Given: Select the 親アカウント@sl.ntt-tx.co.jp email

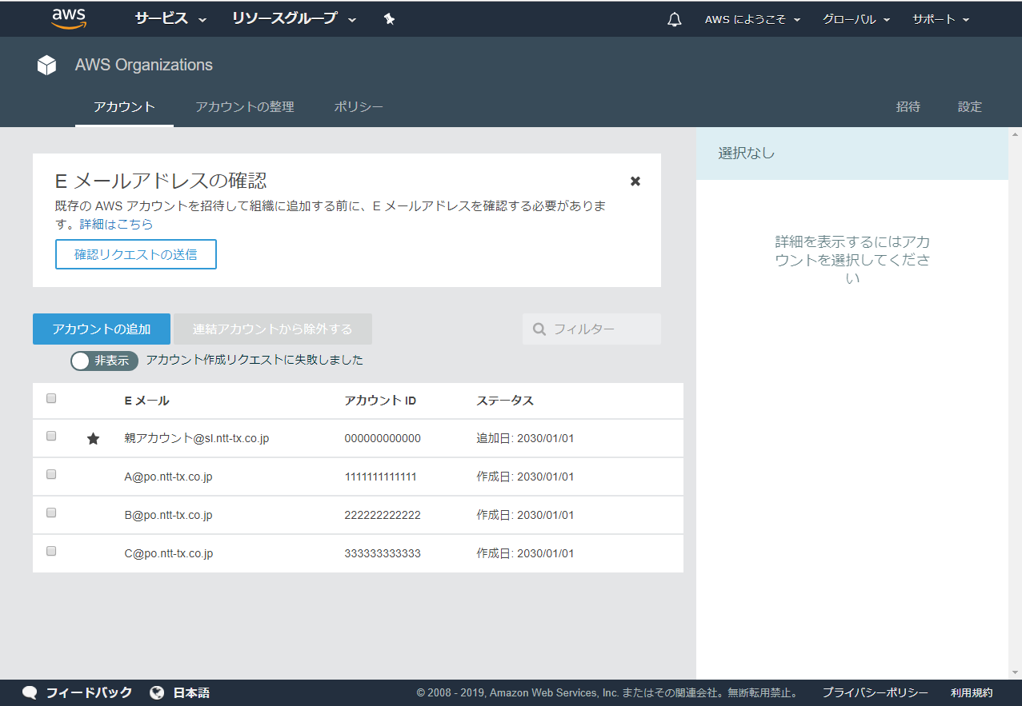Looking at the screenshot, I should point(197,438).
